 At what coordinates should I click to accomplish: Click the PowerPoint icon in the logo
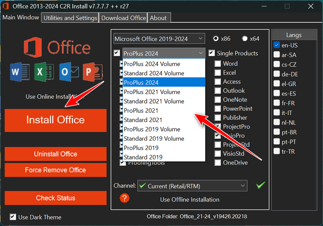[93, 72]
